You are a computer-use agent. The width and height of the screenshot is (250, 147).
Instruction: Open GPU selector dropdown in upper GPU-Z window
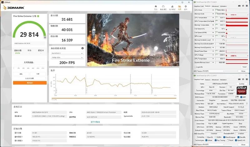pos(209,71)
